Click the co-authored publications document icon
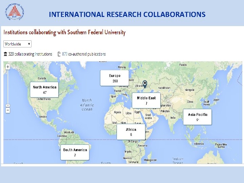This screenshot has height=183, width=244. click(x=59, y=54)
